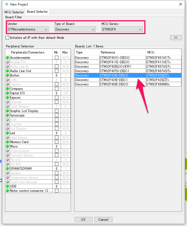Click the Nb value for Digital I/O
The height and width of the screenshot is (226, 187).
tap(57, 93)
